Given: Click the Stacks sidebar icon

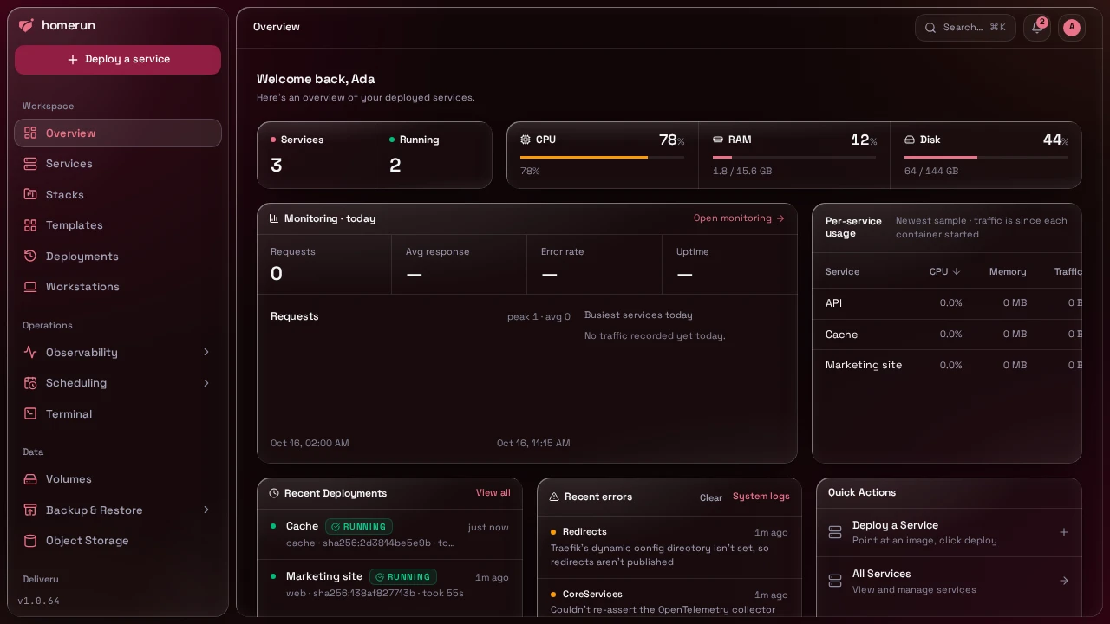Looking at the screenshot, I should point(30,194).
